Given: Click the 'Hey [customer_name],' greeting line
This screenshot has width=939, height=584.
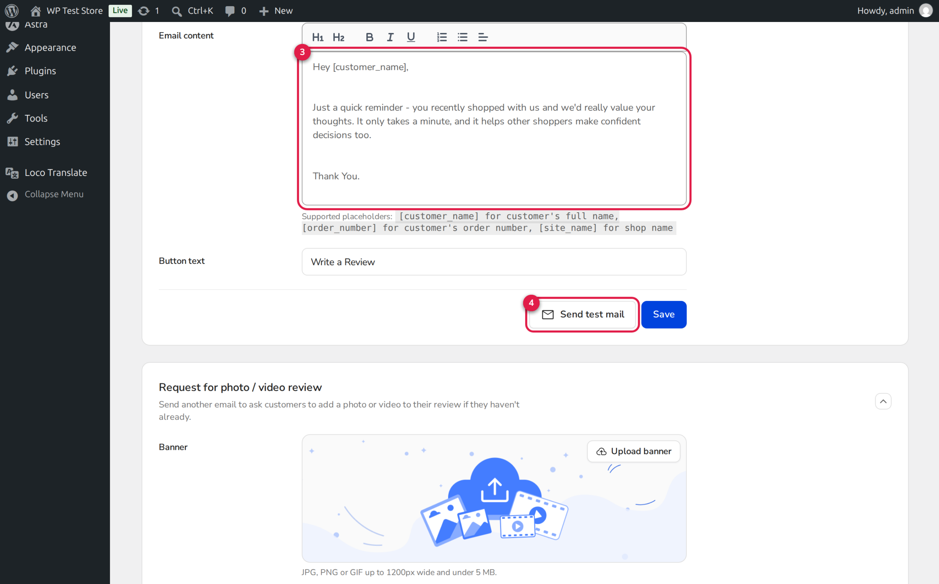Looking at the screenshot, I should point(360,67).
